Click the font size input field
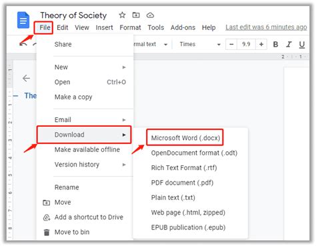 [x=246, y=44]
